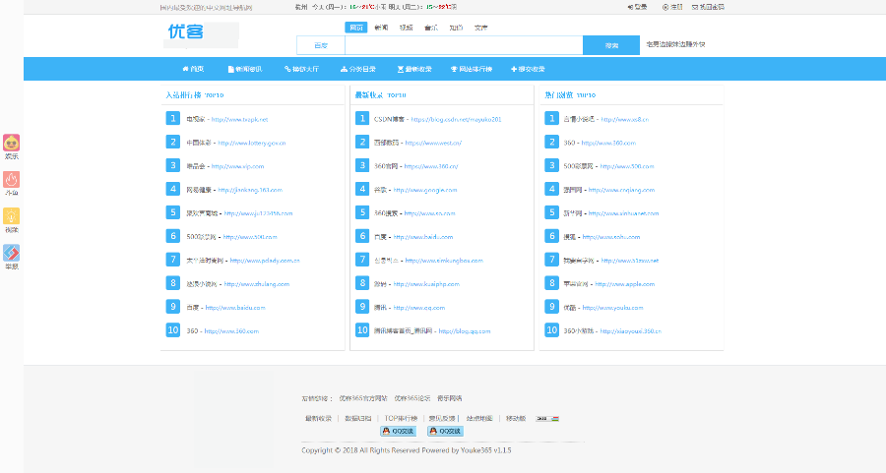Open the https://www.360.cn/ link
The image size is (886, 473).
[432, 166]
